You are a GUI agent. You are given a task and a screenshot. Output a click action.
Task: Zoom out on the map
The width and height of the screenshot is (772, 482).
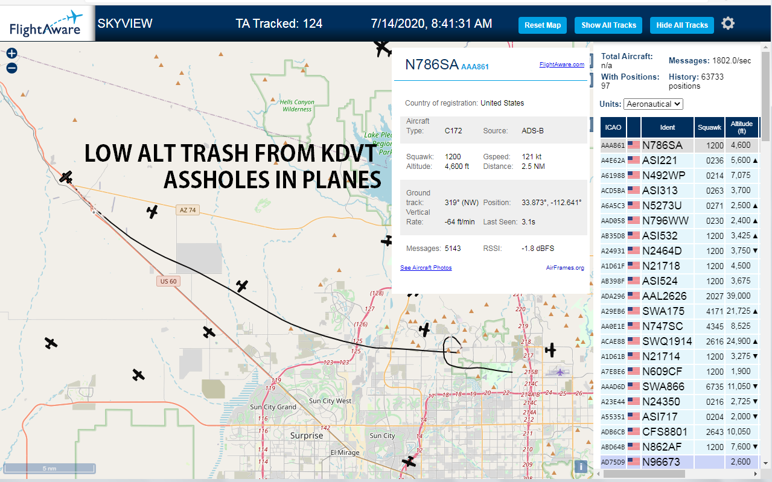click(11, 68)
